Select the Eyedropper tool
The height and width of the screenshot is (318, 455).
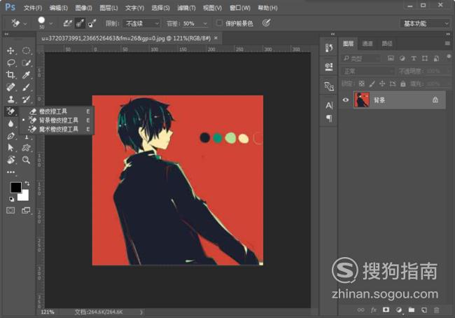26,75
